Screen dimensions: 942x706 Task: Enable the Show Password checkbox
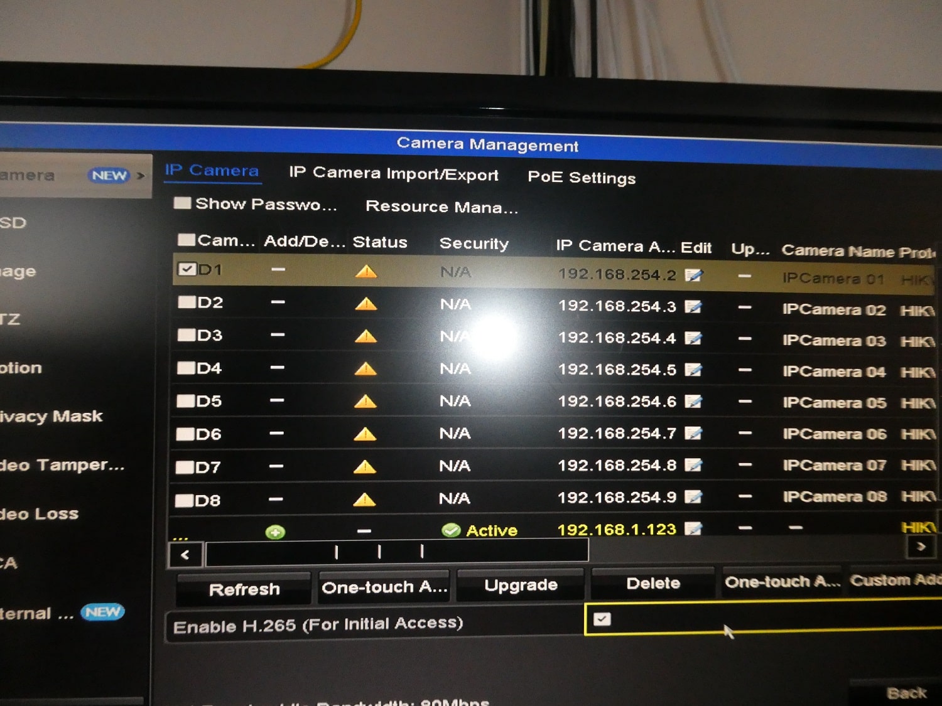pyautogui.click(x=182, y=203)
